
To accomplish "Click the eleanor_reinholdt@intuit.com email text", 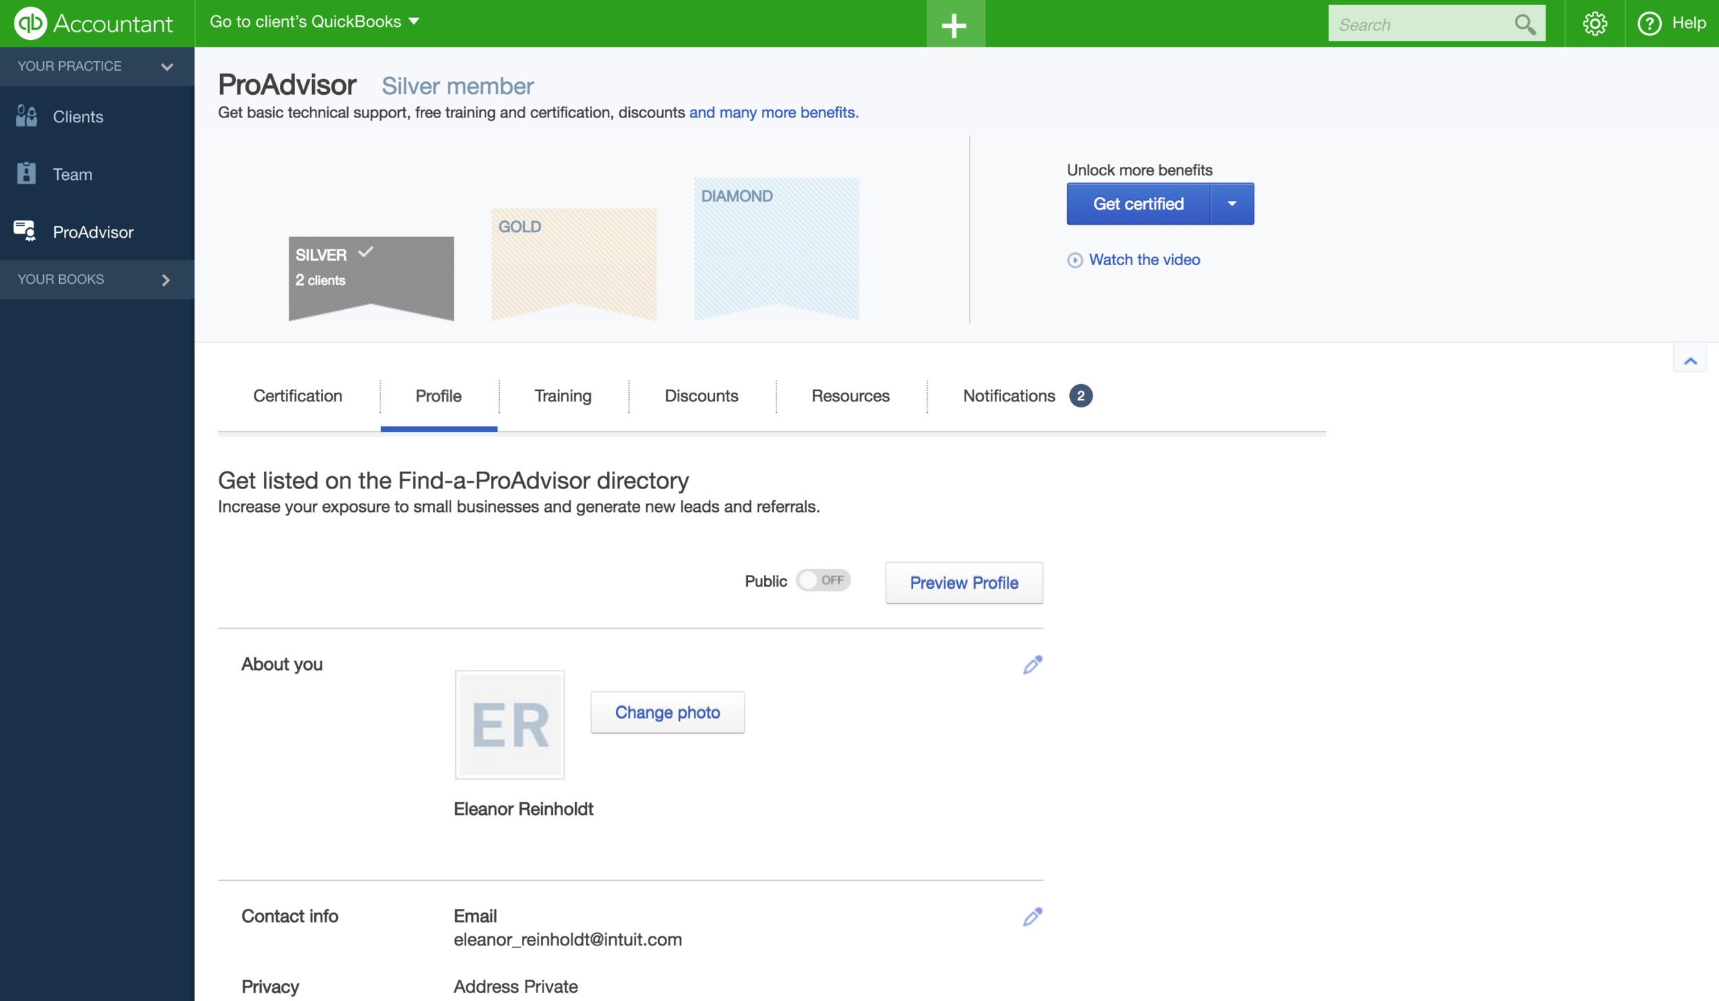I will tap(568, 940).
